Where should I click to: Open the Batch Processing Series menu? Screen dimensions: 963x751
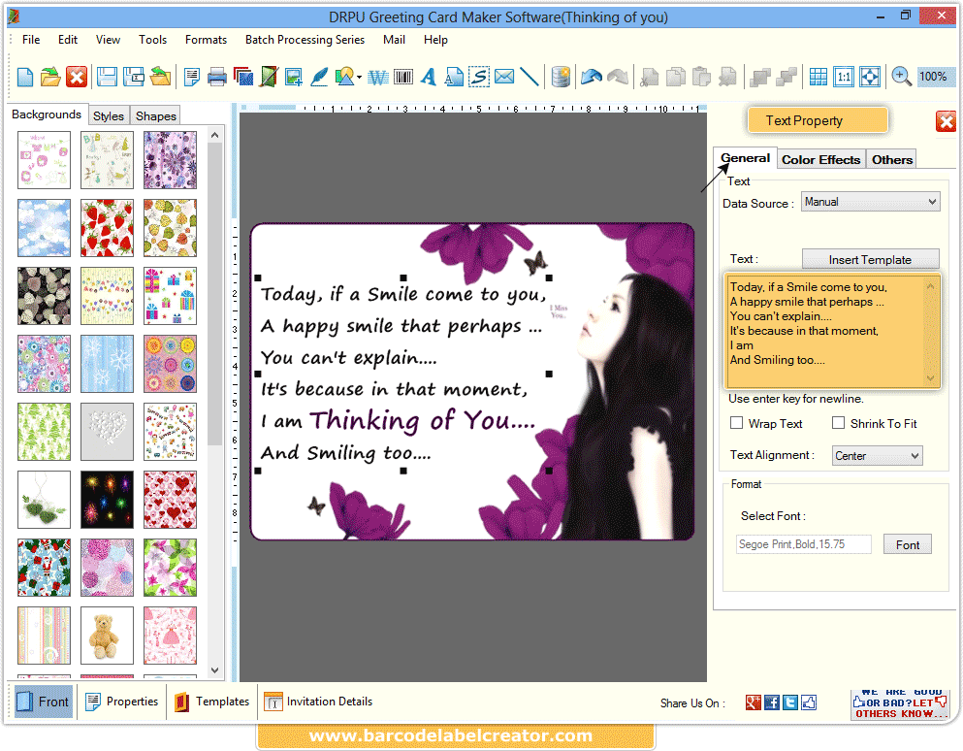click(x=305, y=40)
